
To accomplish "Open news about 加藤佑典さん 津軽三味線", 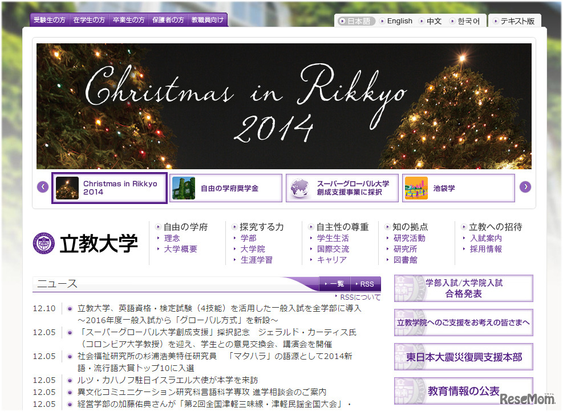I will [214, 404].
